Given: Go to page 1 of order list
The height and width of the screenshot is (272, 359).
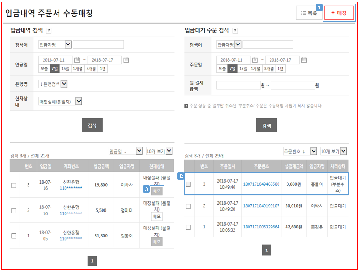Looking at the screenshot, I should (266, 250).
